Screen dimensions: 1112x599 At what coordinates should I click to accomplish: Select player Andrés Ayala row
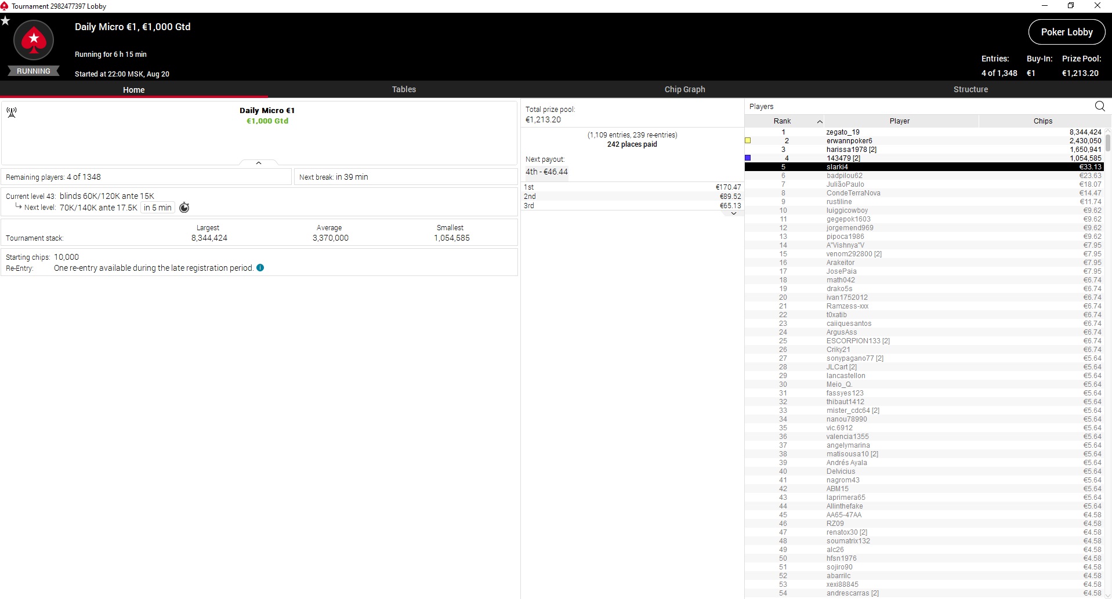[x=924, y=463]
